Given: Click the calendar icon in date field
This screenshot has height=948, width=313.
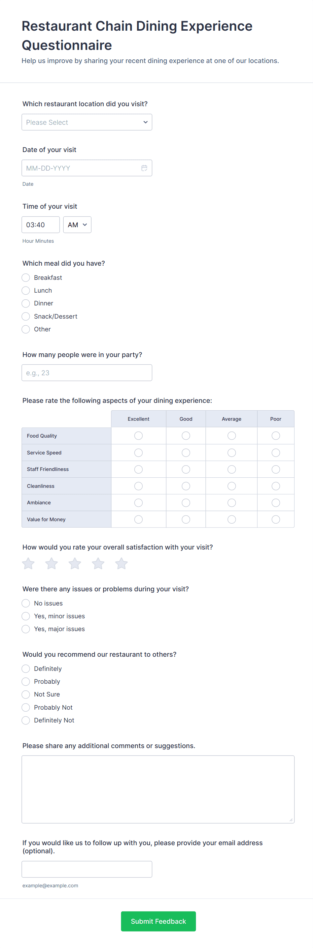Looking at the screenshot, I should pos(144,168).
